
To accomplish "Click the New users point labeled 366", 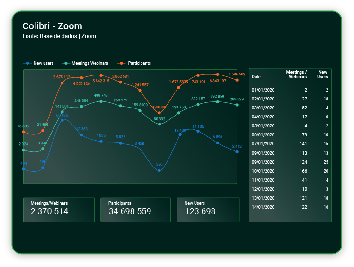I will click(159, 170).
